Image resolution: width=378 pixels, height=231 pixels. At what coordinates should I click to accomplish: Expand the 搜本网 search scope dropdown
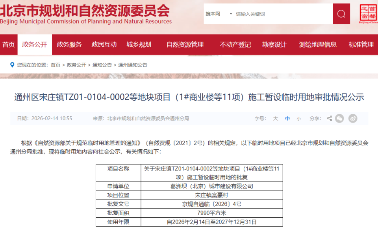click(x=219, y=13)
